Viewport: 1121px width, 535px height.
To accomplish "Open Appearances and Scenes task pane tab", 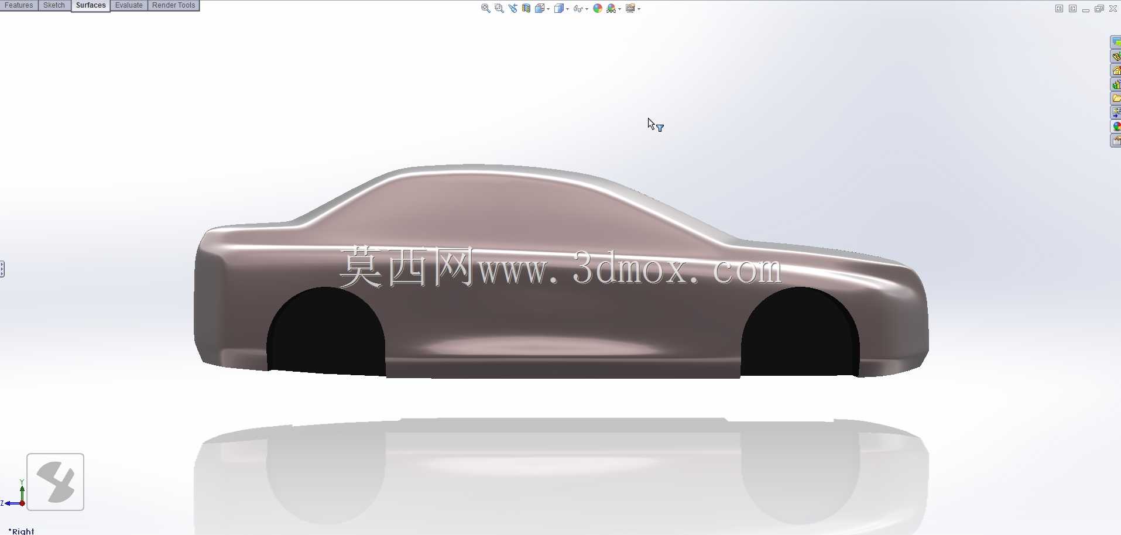I will point(1116,126).
